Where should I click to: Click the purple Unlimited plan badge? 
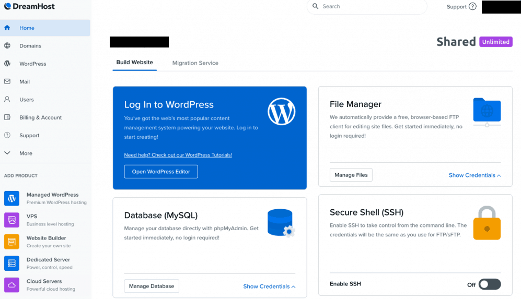pos(496,42)
